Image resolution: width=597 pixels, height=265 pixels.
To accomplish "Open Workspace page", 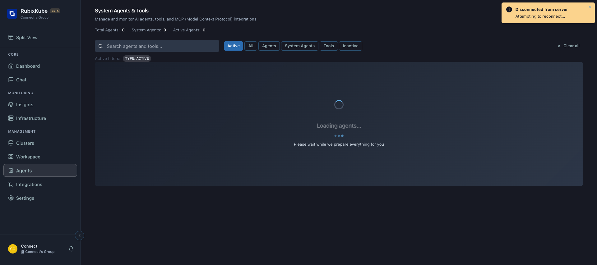I will click(x=40, y=157).
